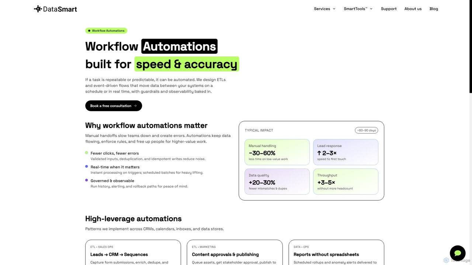
Task: Open the Services menu
Action: click(324, 9)
